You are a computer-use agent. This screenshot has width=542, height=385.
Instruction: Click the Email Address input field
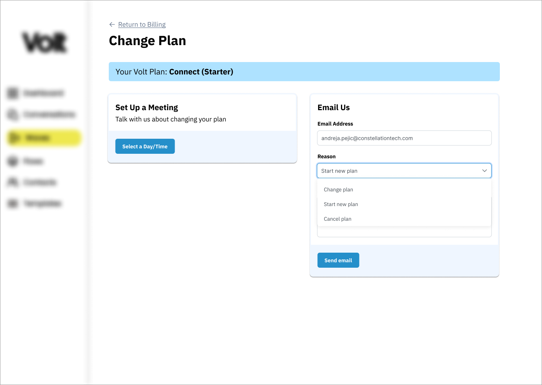[x=404, y=138]
